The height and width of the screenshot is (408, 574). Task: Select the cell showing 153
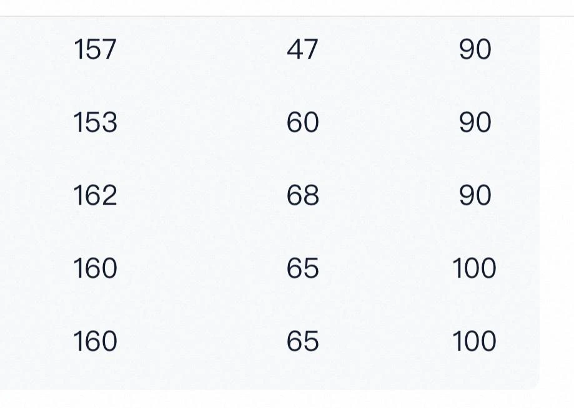click(95, 122)
